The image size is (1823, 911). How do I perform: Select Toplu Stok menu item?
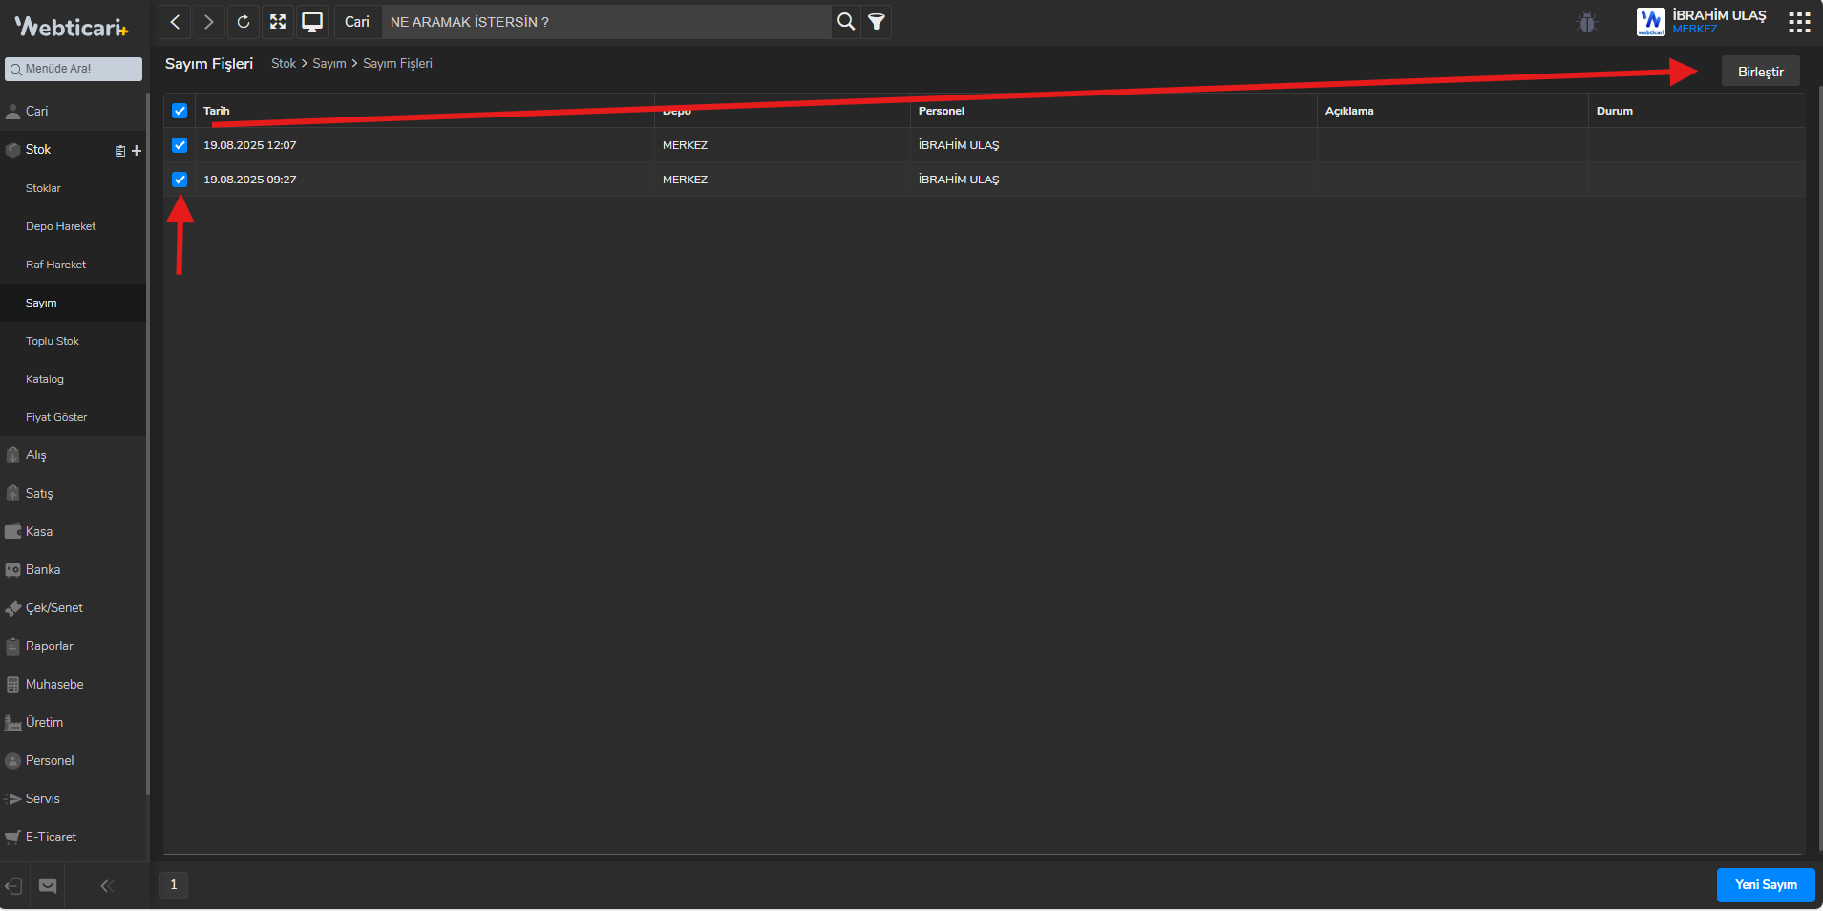[x=53, y=341]
